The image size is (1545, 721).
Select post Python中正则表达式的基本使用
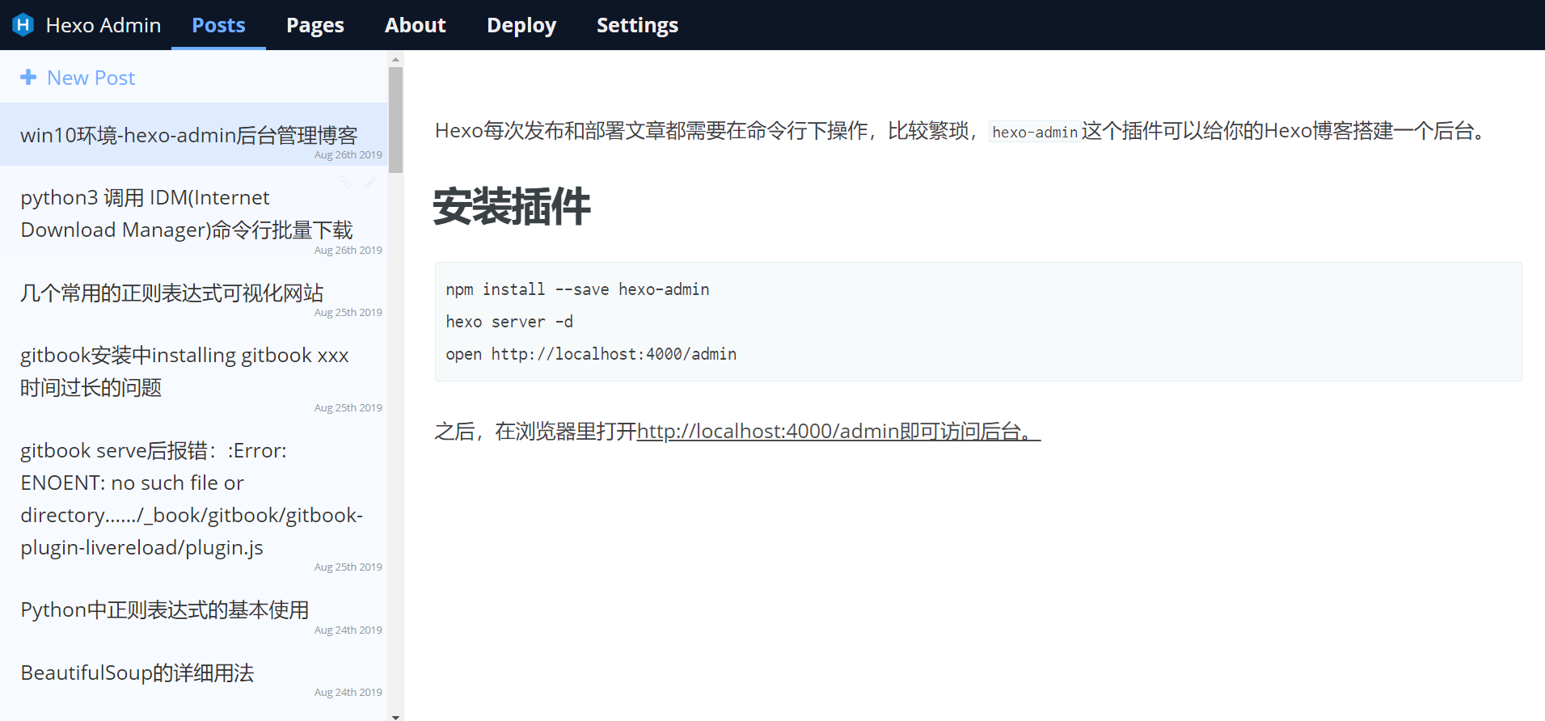tap(194, 609)
